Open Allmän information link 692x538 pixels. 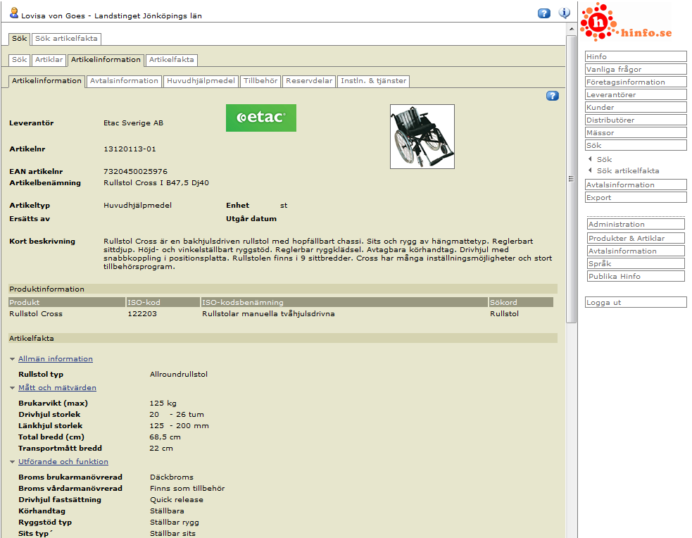click(x=56, y=359)
